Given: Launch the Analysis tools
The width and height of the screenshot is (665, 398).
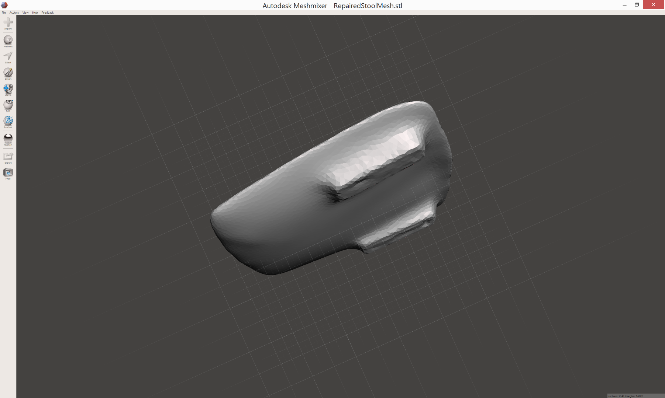Looking at the screenshot, I should (8, 121).
